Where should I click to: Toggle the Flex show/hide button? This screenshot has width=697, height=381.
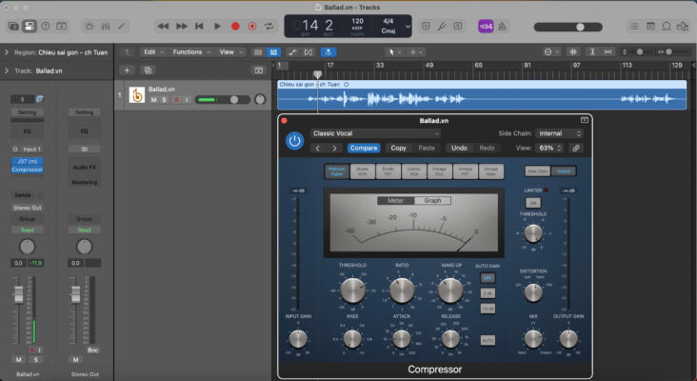tap(309, 52)
